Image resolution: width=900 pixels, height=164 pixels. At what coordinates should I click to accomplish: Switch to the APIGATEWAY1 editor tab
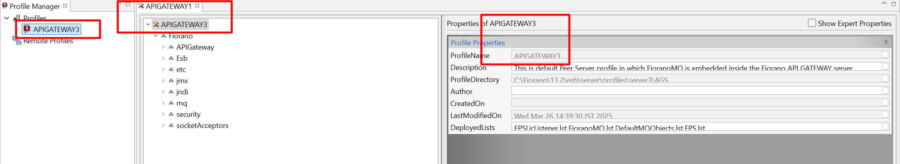169,6
